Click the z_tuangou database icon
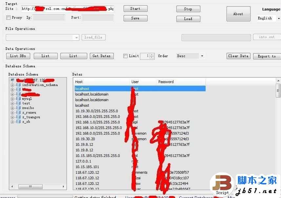Image resolution: width=281 pixels, height=198 pixels. 19,117
